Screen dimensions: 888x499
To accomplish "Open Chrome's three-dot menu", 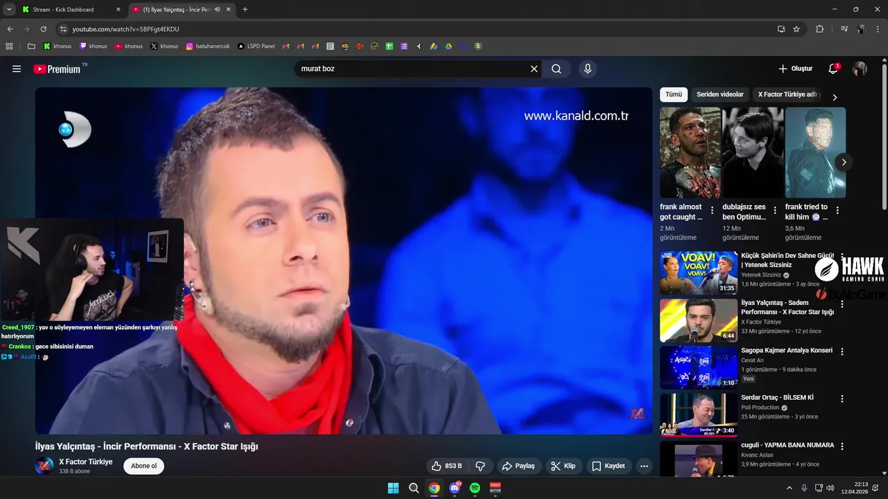I will (x=878, y=29).
